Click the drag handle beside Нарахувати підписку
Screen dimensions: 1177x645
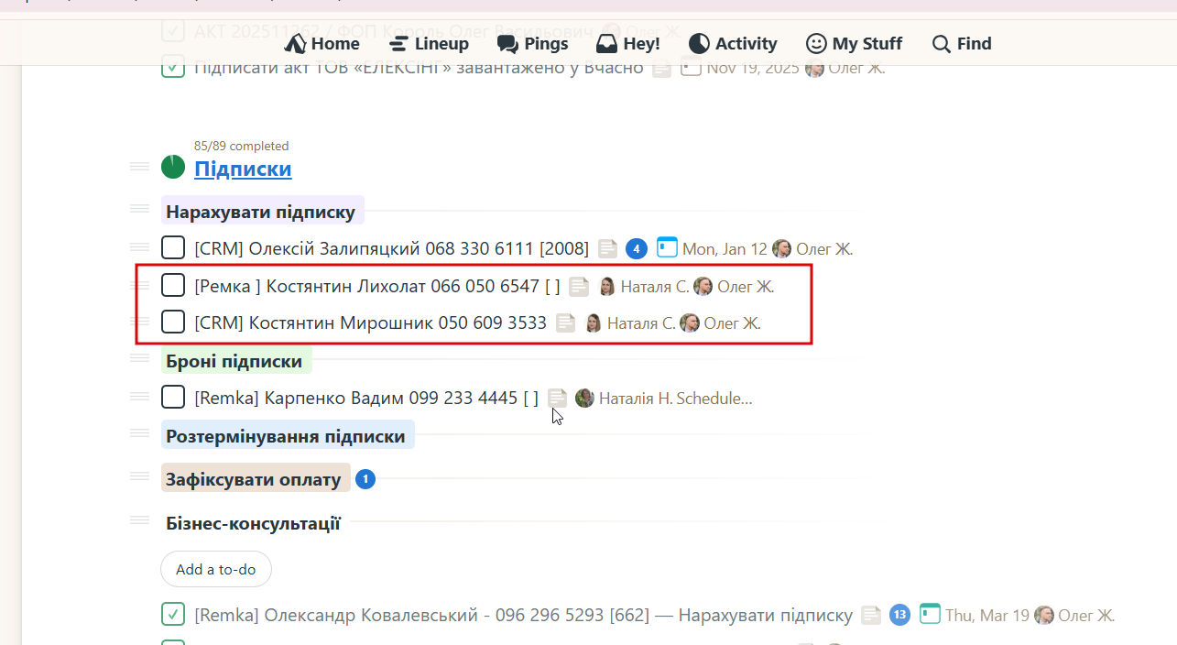[x=139, y=209]
